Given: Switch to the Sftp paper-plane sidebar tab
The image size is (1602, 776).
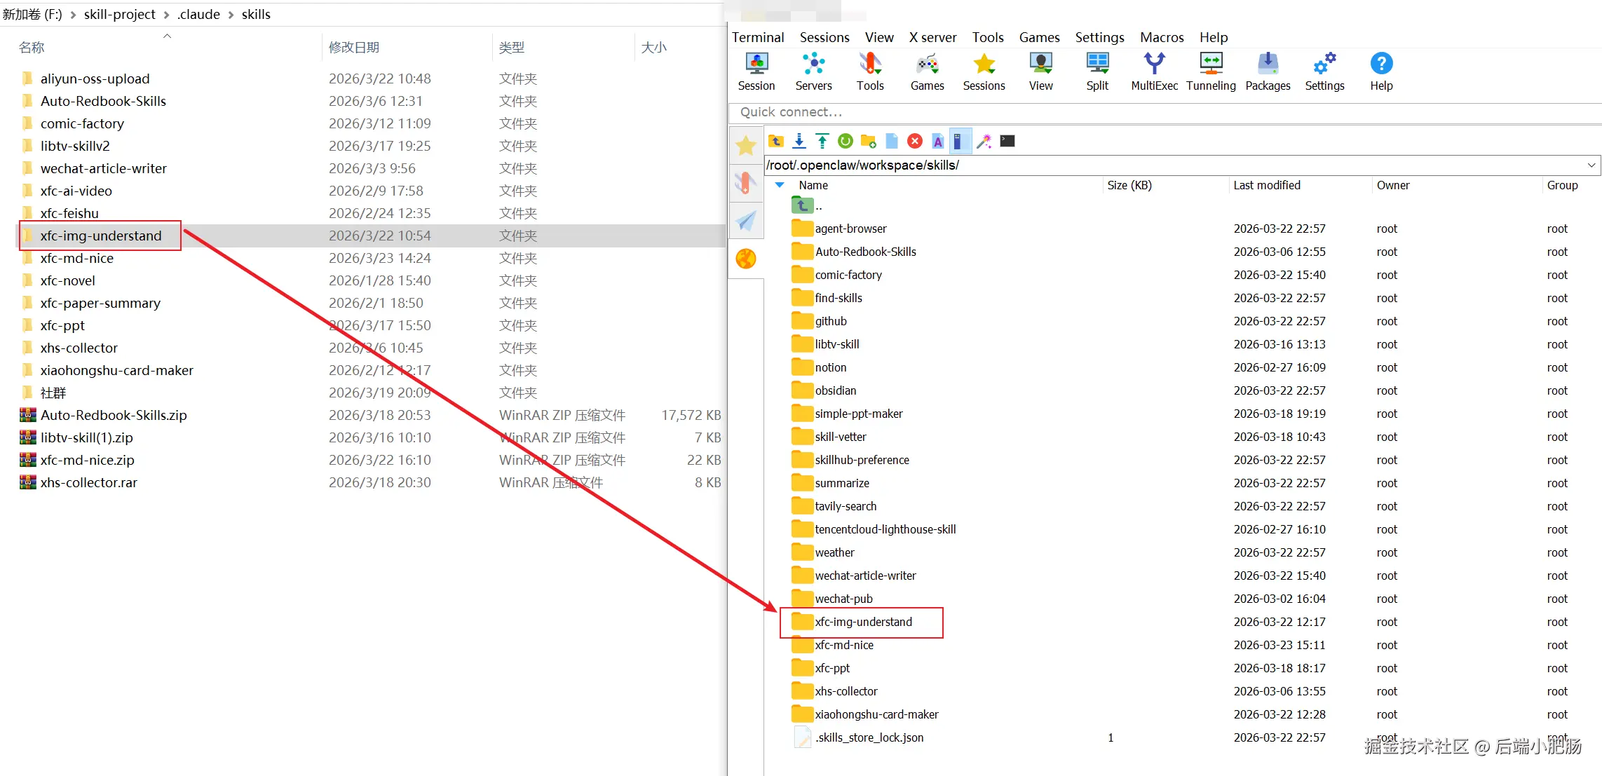Looking at the screenshot, I should [746, 221].
